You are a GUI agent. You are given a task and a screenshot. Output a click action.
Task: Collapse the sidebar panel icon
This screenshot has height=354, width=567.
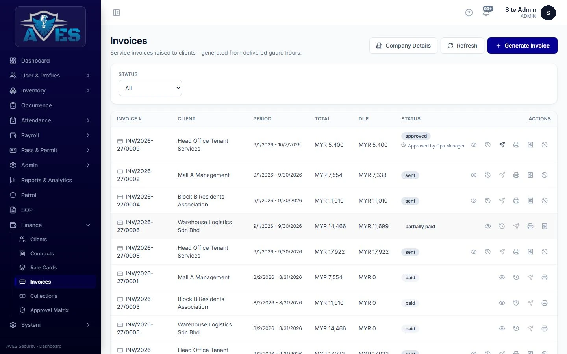coord(117,13)
